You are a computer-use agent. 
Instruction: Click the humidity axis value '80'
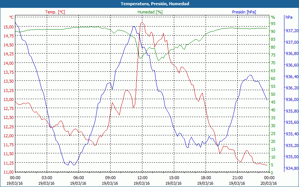273,47
